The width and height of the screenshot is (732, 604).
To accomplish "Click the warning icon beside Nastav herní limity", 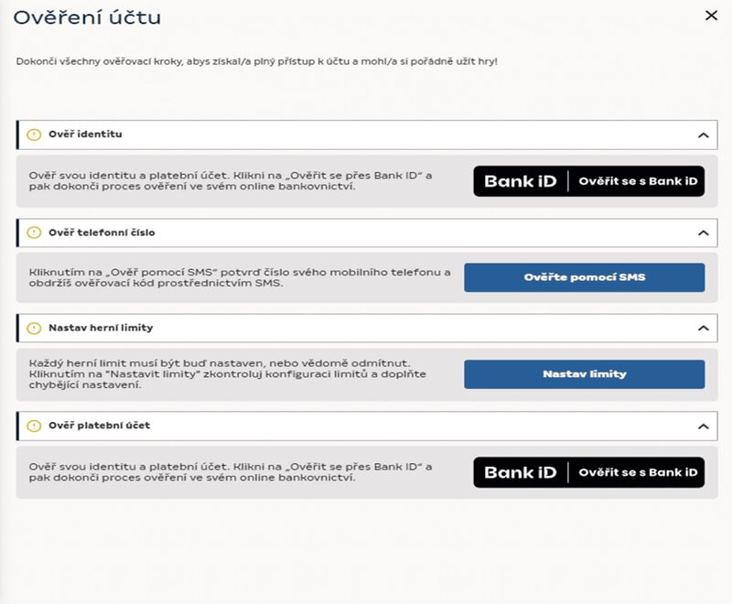I will [x=35, y=328].
